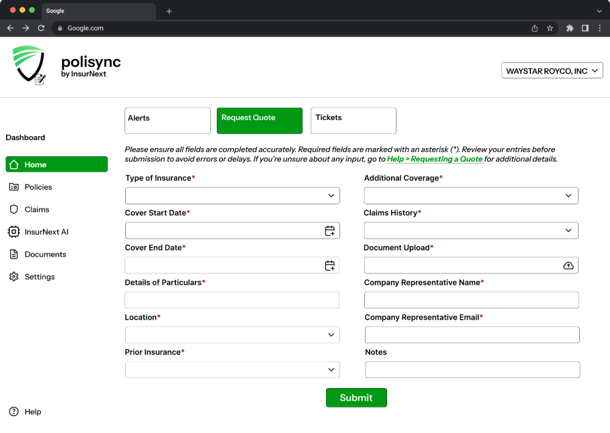Bookmark page with star icon

click(x=550, y=28)
